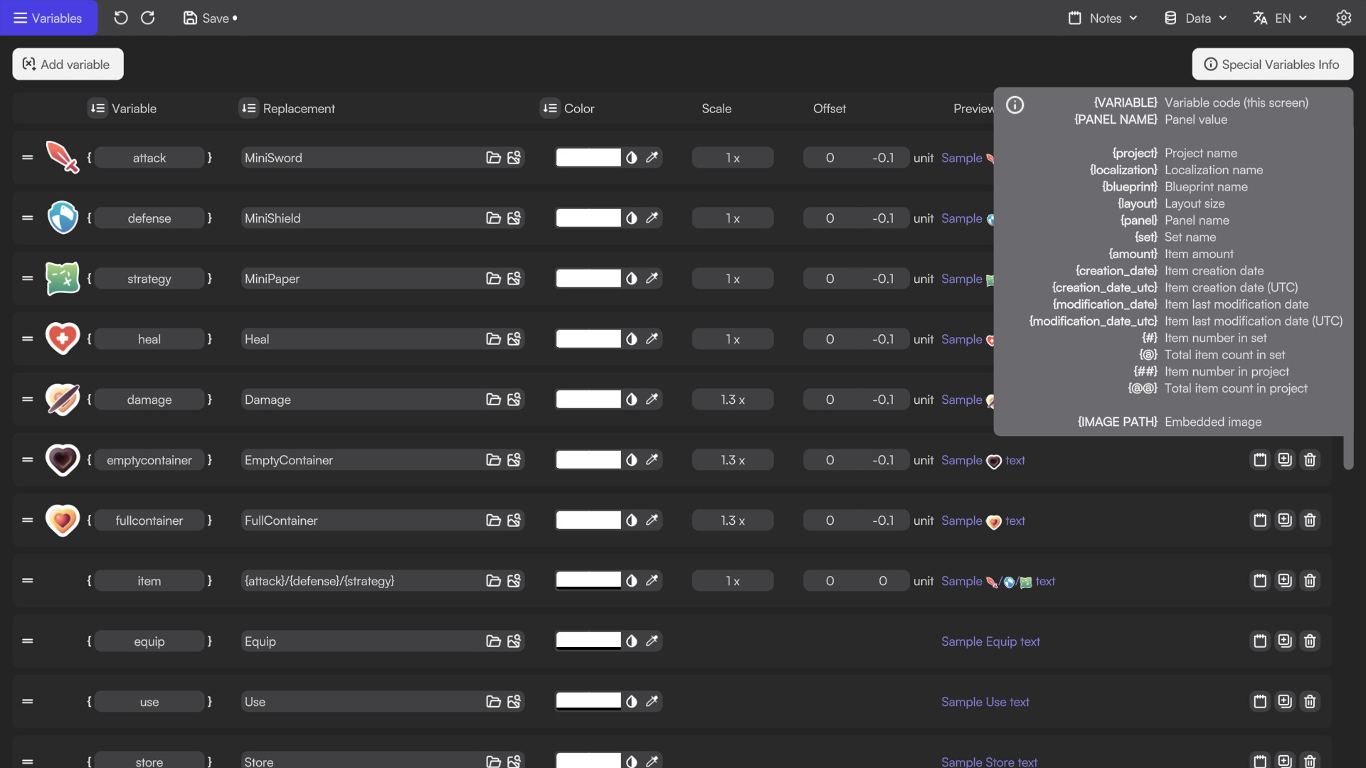Viewport: 1366px width, 768px height.
Task: Toggle color tint mode for damage variable
Action: (x=632, y=400)
